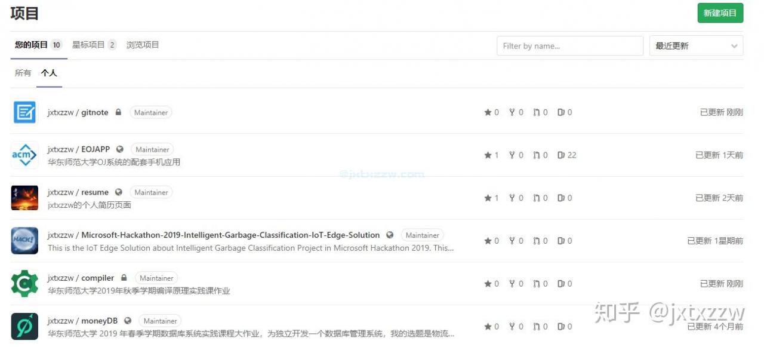This screenshot has height=347, width=764.
Task: Select the 所有 sub-tab
Action: 23,73
